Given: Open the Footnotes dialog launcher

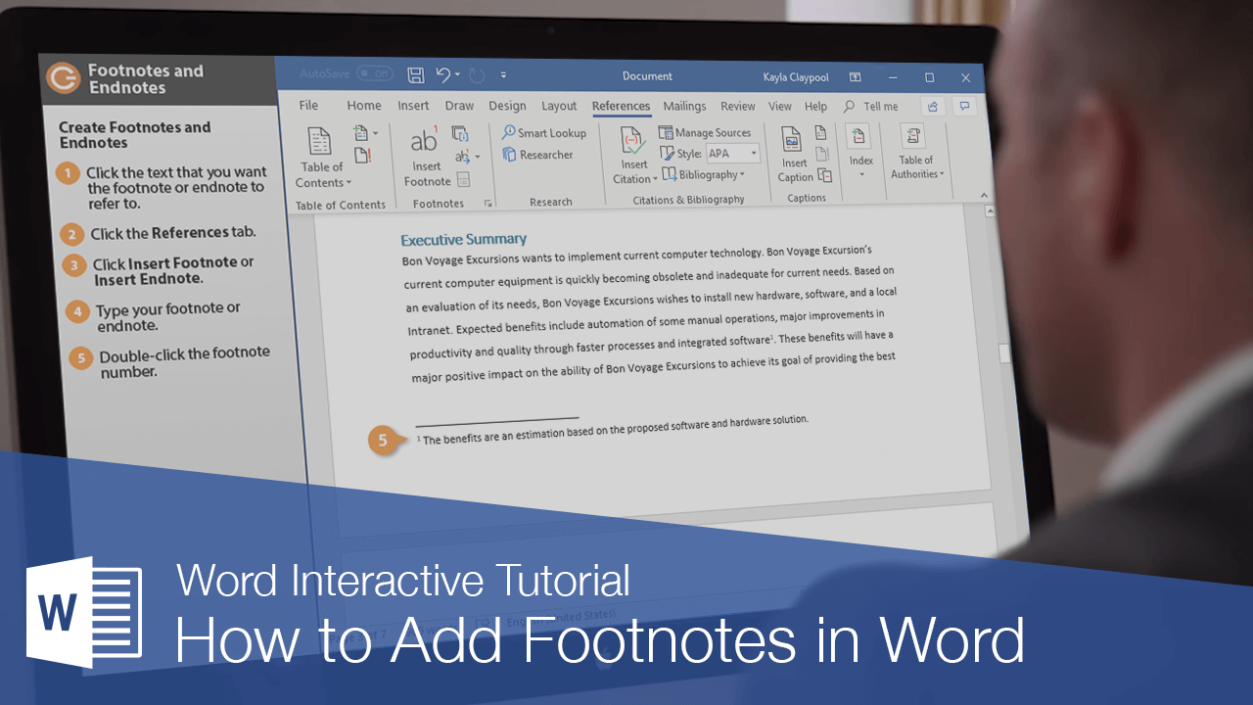Looking at the screenshot, I should click(487, 203).
